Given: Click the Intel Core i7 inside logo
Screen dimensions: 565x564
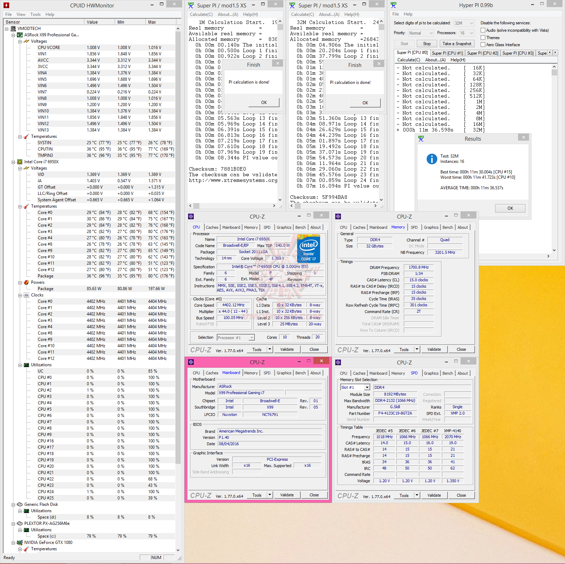Looking at the screenshot, I should (308, 249).
